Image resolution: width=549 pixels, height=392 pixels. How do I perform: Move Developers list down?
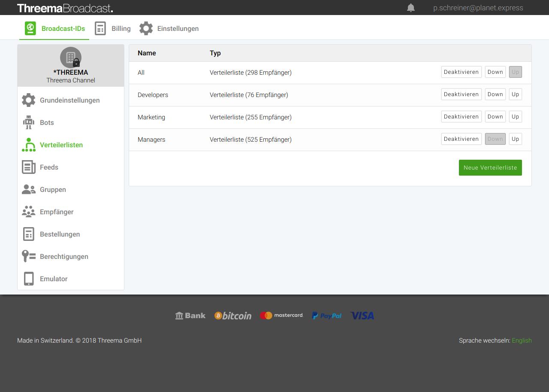pos(495,94)
